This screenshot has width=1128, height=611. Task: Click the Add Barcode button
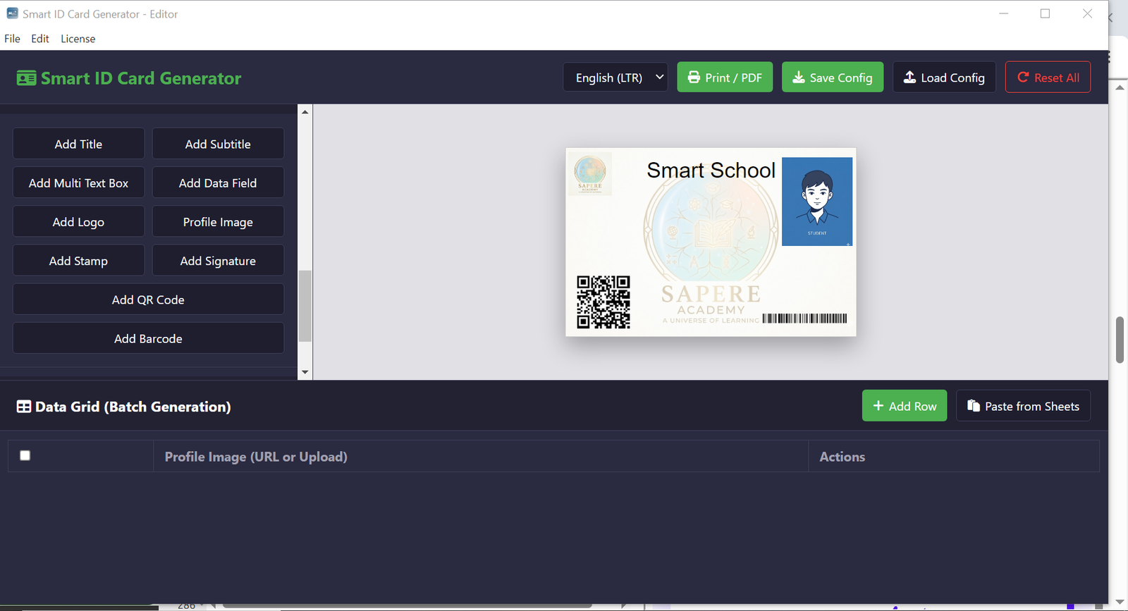coord(148,339)
